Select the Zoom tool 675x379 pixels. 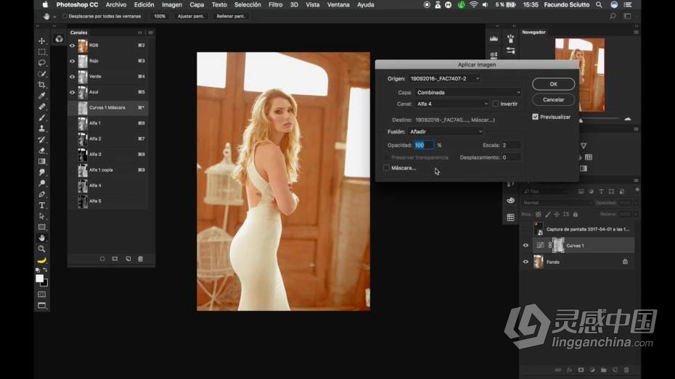click(x=42, y=249)
